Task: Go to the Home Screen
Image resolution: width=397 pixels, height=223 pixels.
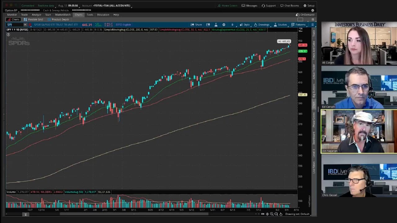Action: 227,6
